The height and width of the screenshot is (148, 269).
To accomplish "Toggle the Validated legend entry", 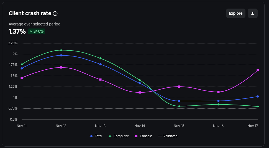I will pos(167,136).
